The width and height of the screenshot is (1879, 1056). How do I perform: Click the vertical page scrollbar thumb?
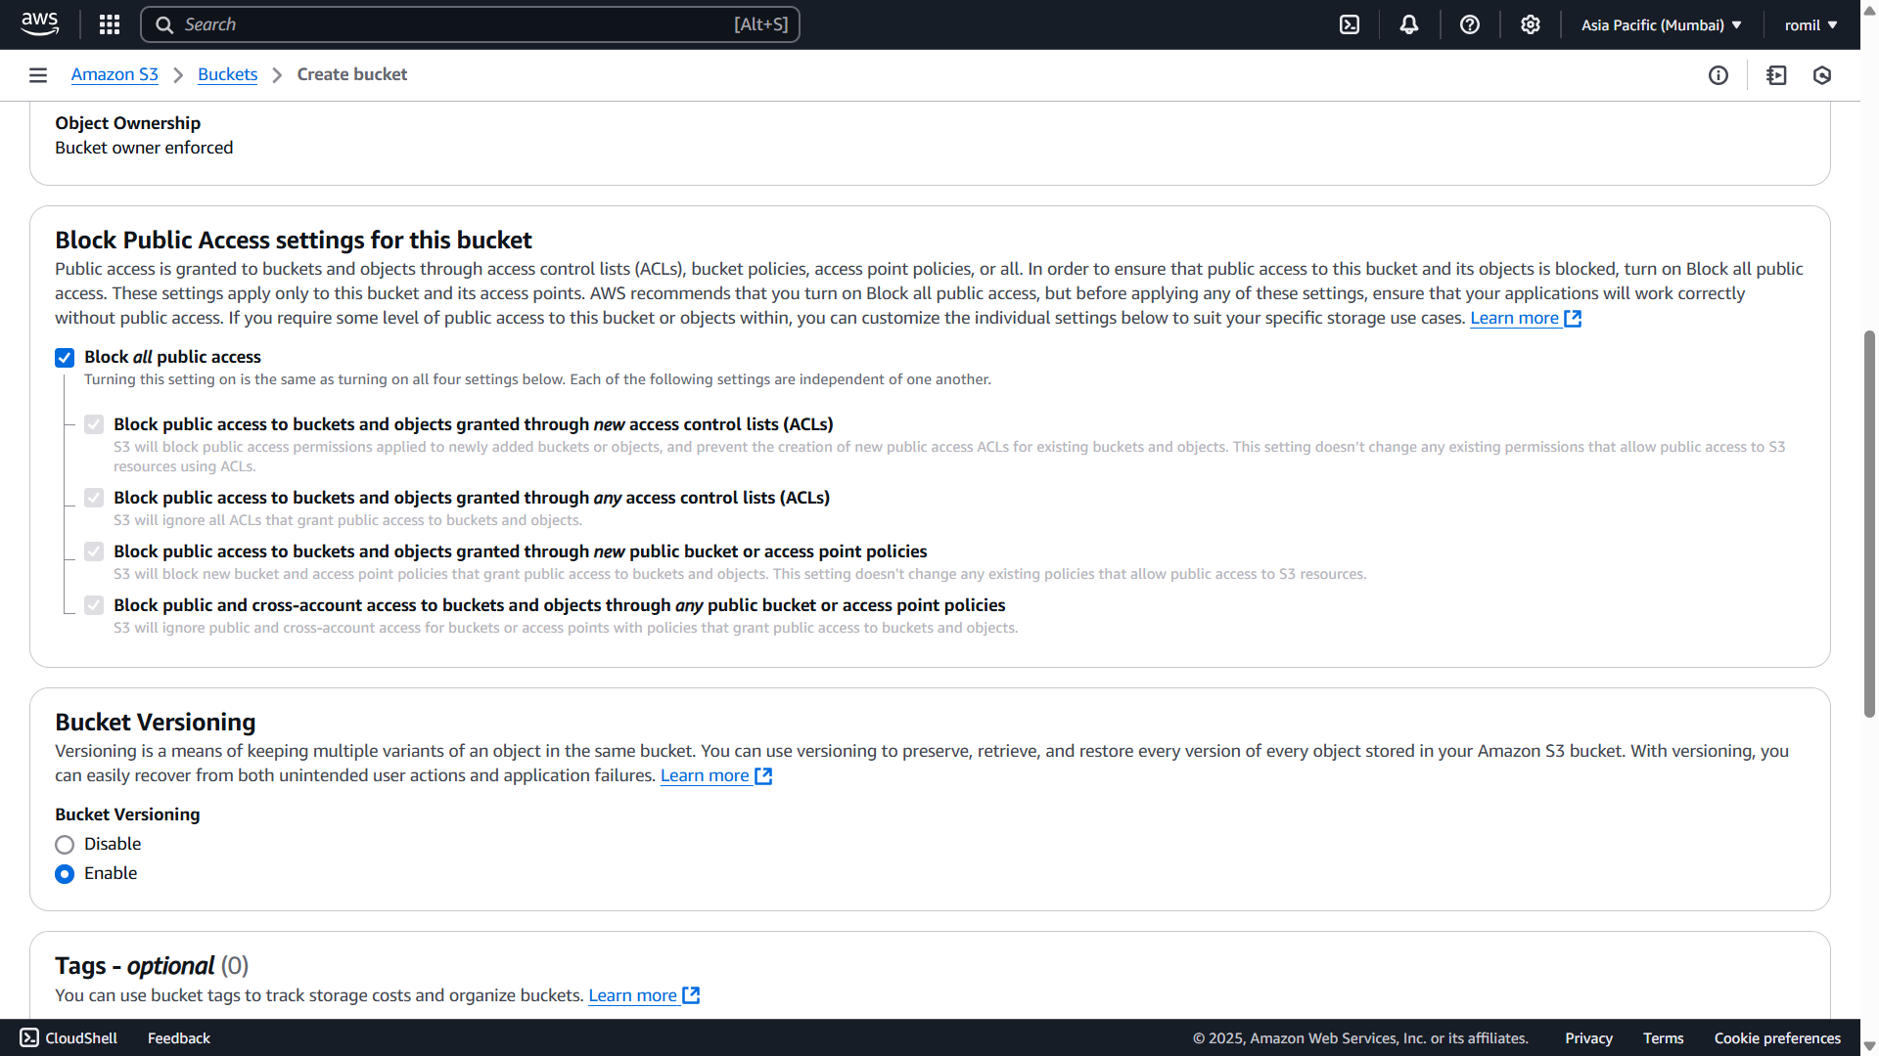tap(1869, 524)
